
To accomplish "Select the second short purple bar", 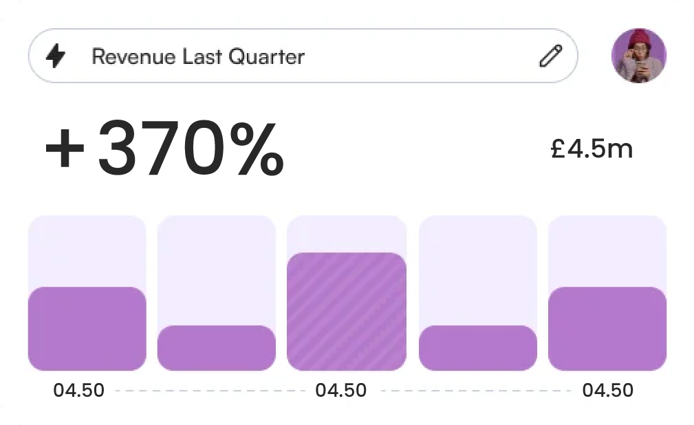I will pos(217,348).
